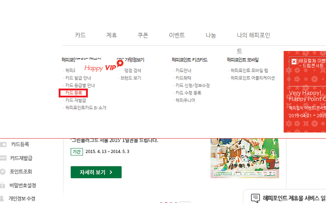Click the 개인정보 수정 person icon
The height and width of the screenshot is (203, 326).
coord(2,198)
